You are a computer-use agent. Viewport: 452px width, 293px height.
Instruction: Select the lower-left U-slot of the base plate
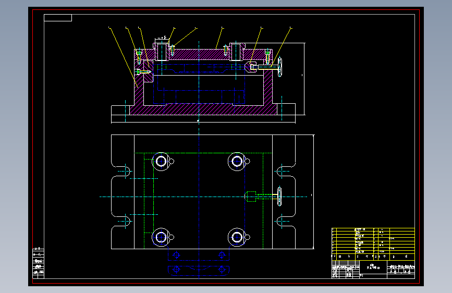coord(121,222)
